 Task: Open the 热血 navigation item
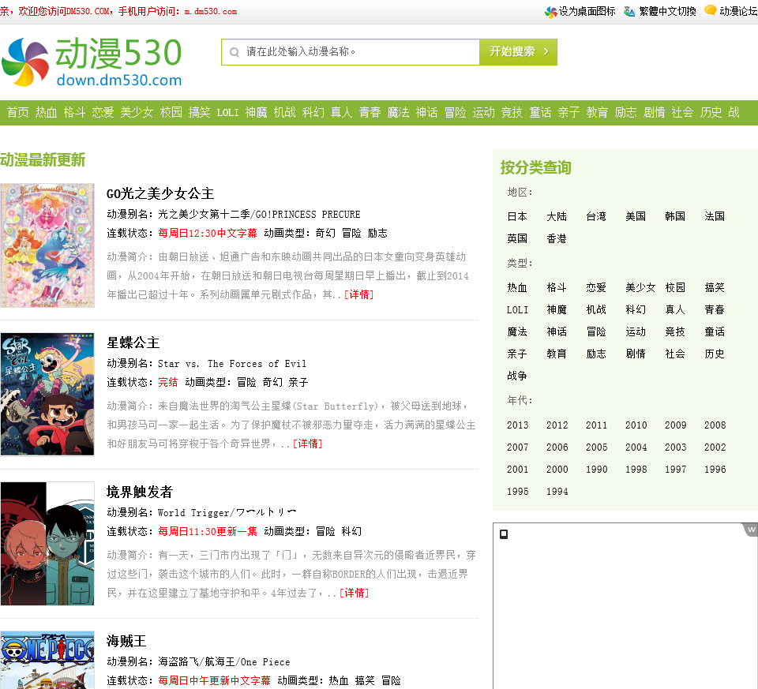(x=47, y=113)
